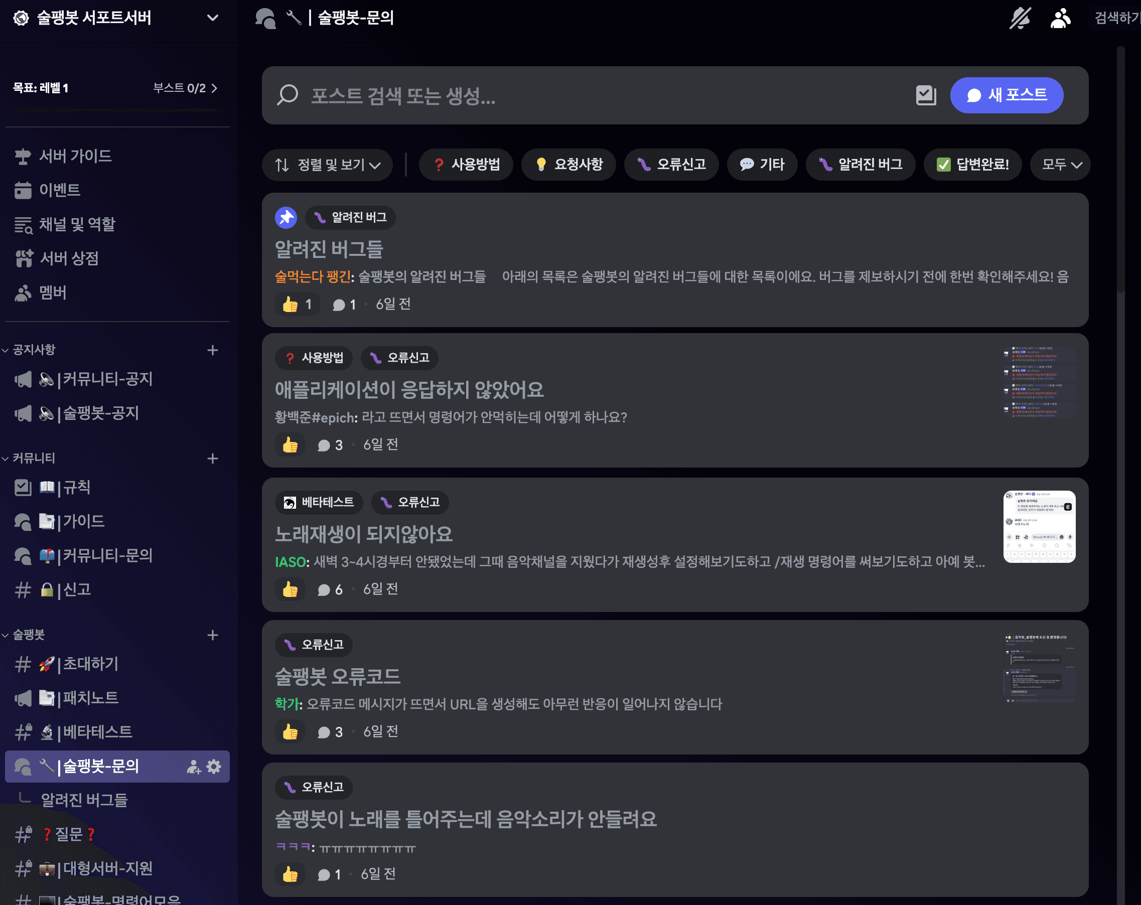Open the 패치노트 channel
1141x905 pixels.
point(116,698)
